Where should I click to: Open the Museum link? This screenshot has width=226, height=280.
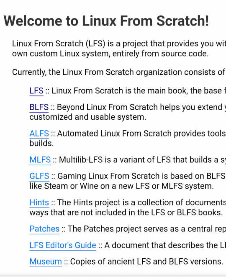[x=46, y=262]
